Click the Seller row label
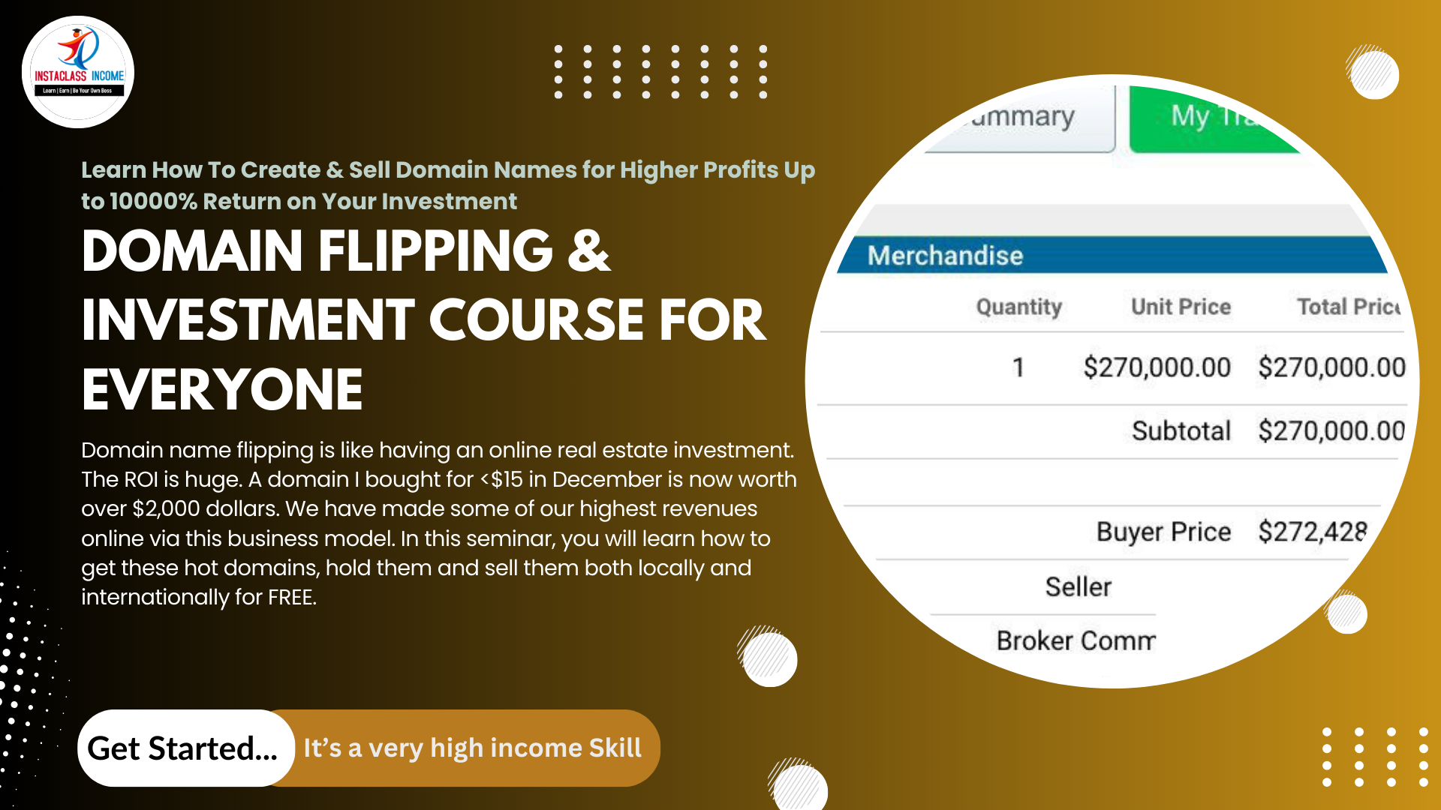Screen dimensions: 1441x810 pos(1078,586)
